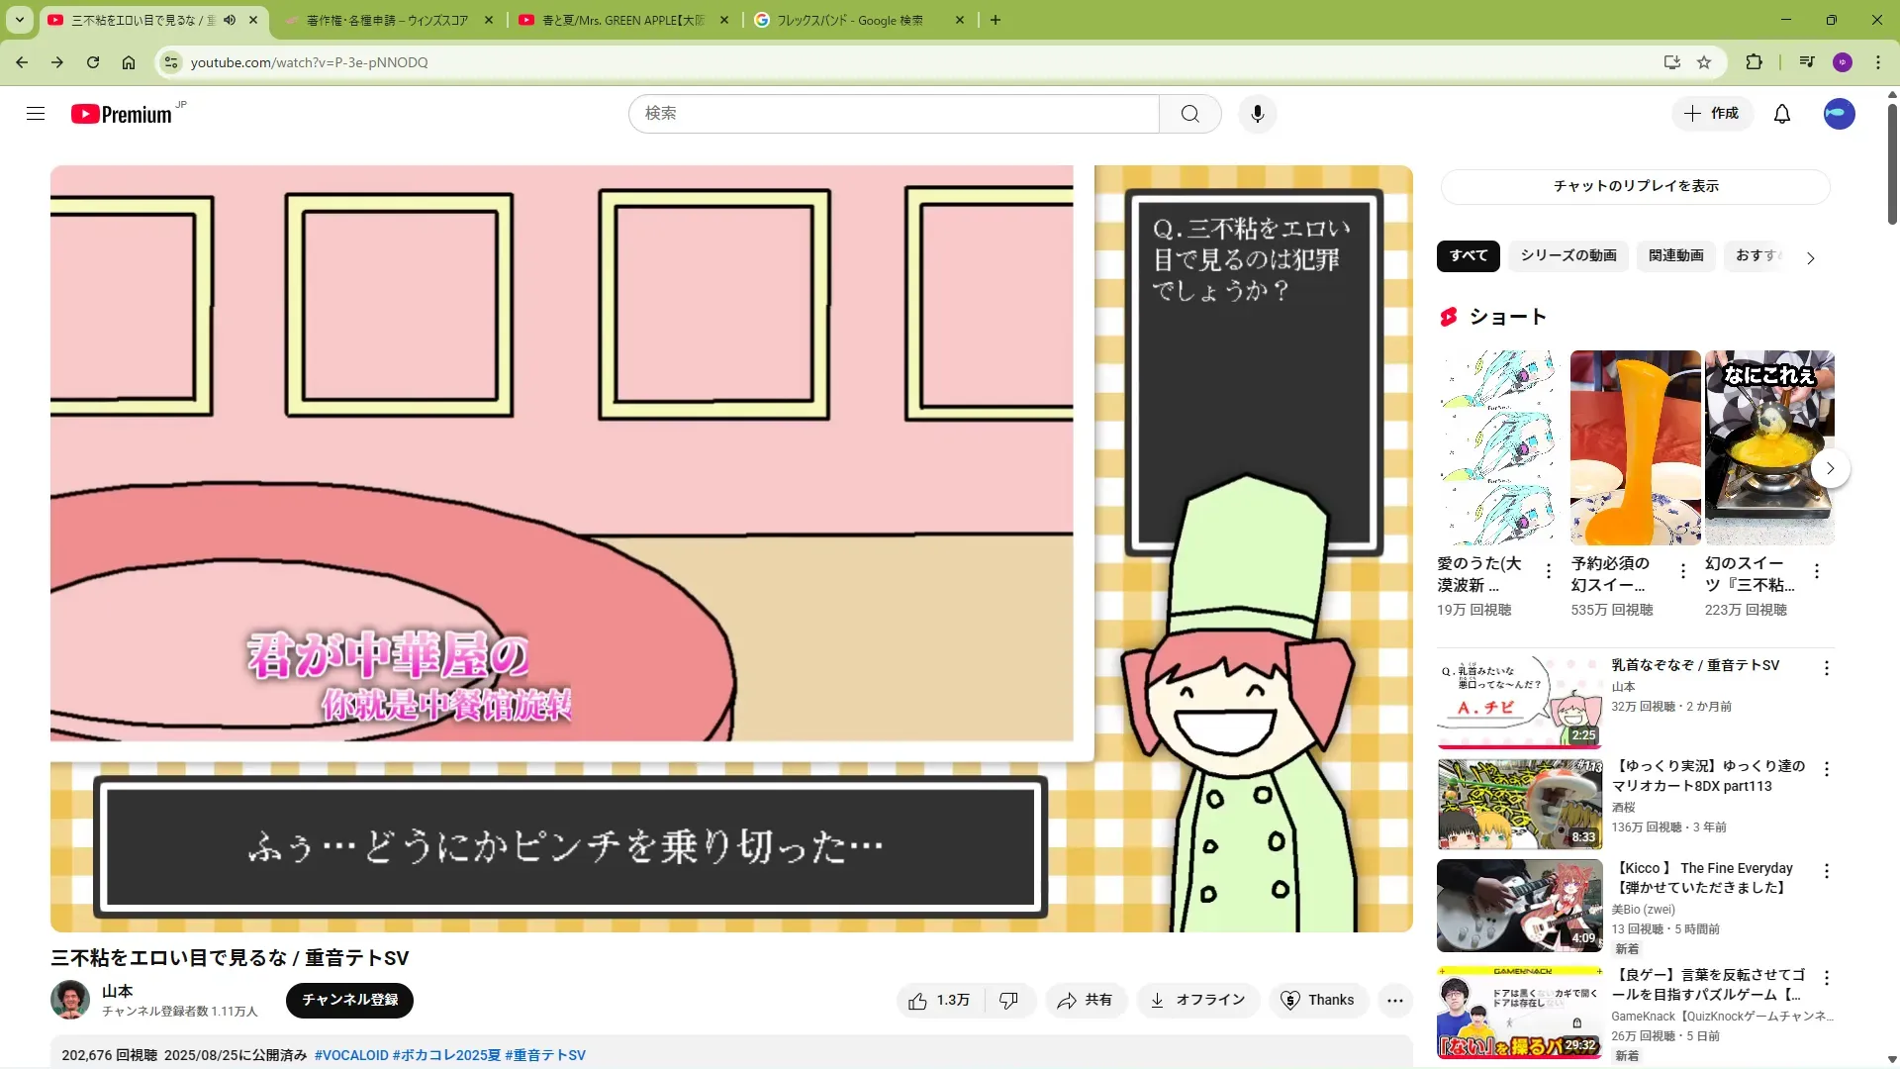The width and height of the screenshot is (1900, 1069).
Task: Mute the playing tab's speaker icon
Action: 230,20
